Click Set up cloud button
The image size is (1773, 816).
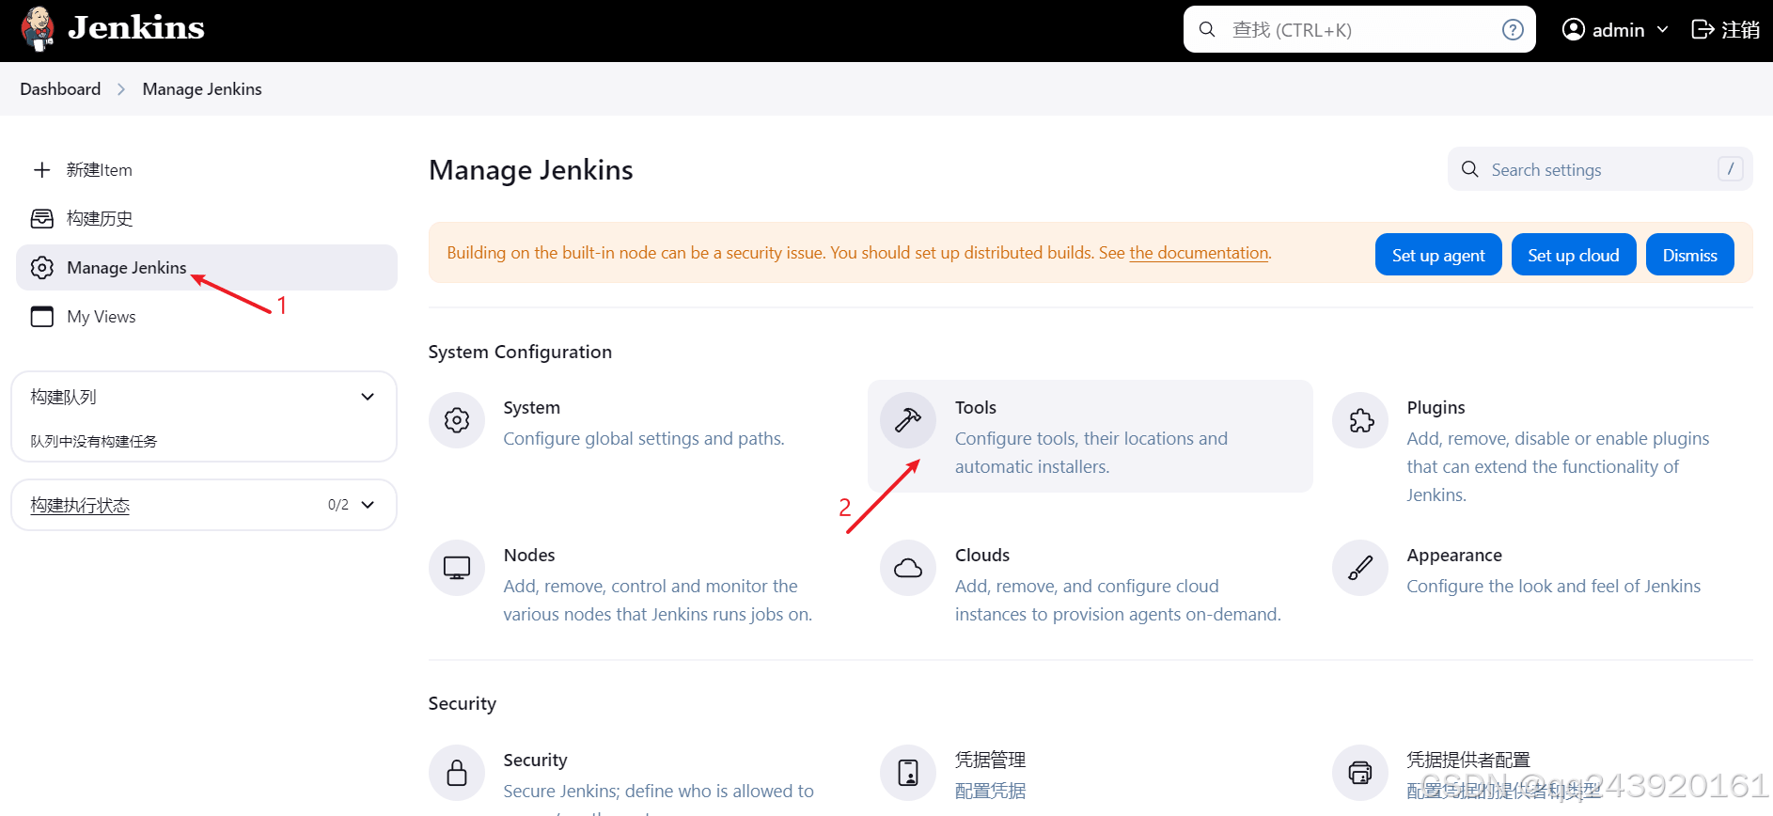click(1574, 255)
